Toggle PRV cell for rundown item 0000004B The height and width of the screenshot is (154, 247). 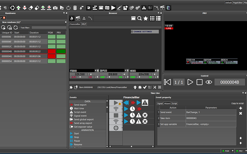61,52
